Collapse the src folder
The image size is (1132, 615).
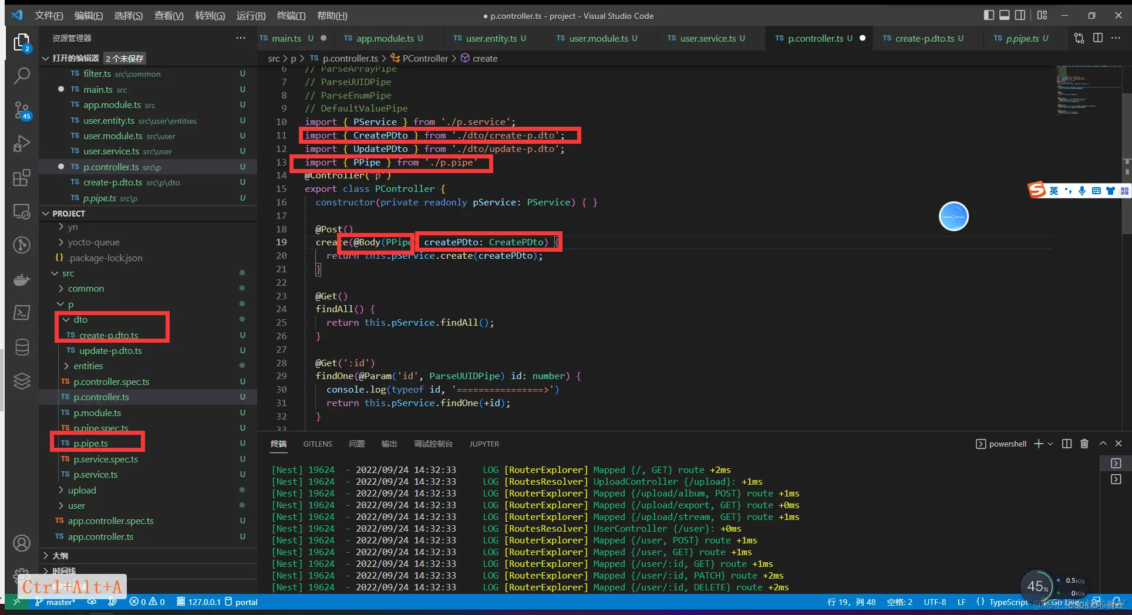(x=55, y=273)
